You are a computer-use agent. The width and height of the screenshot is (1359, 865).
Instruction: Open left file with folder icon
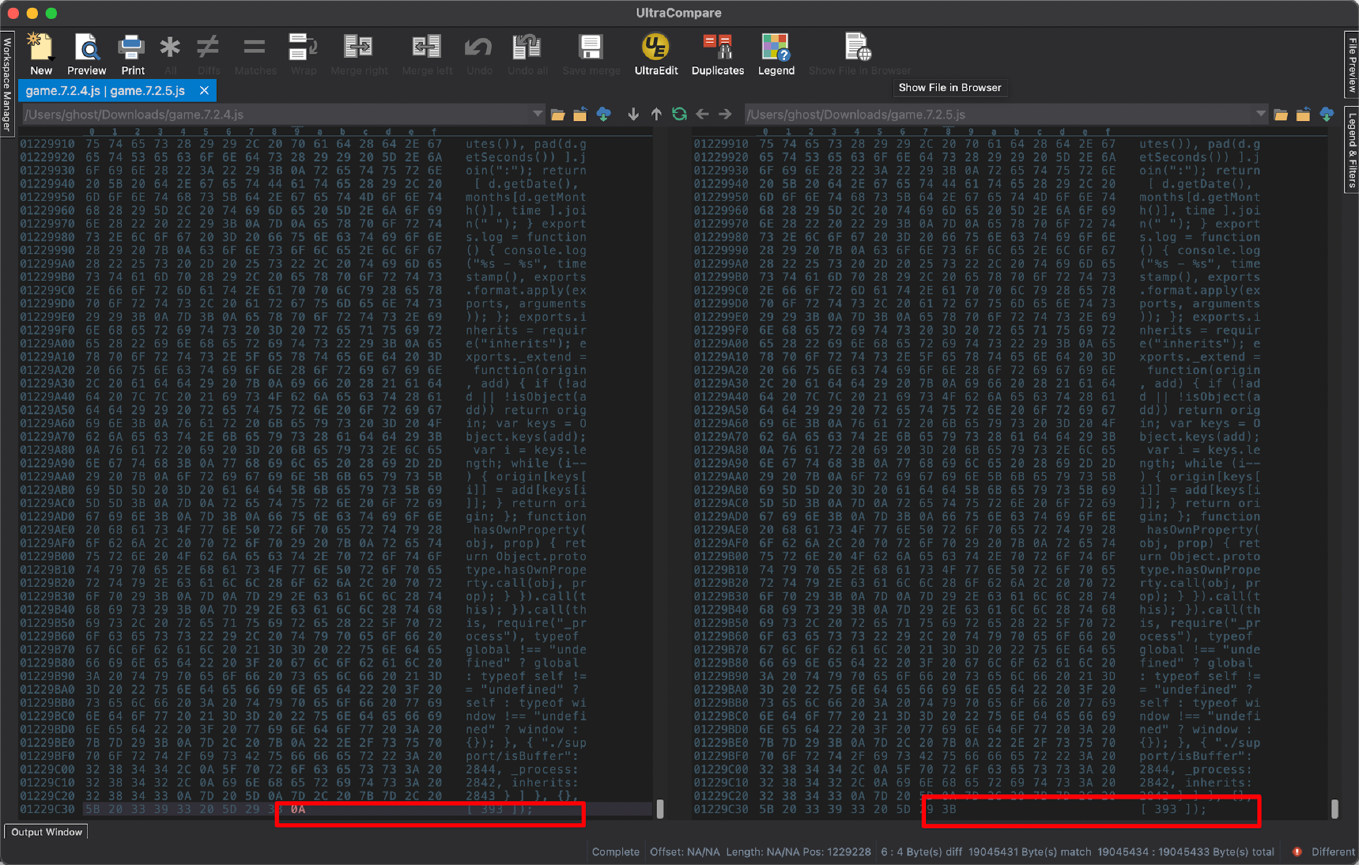[x=557, y=115]
